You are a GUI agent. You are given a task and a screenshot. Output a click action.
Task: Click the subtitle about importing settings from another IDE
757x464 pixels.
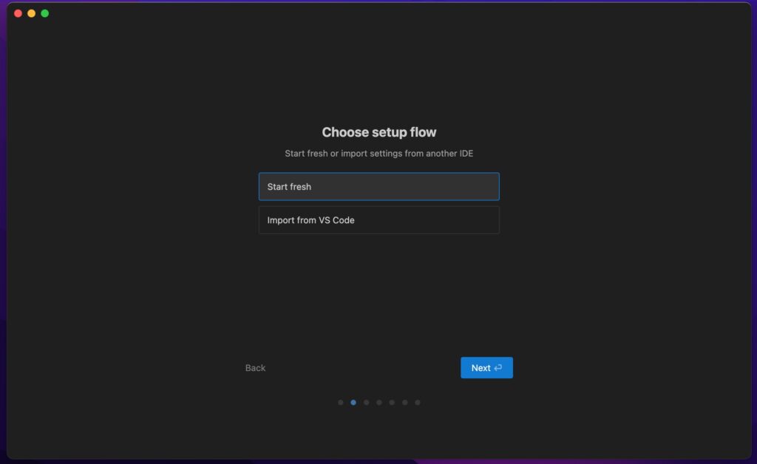coord(378,154)
